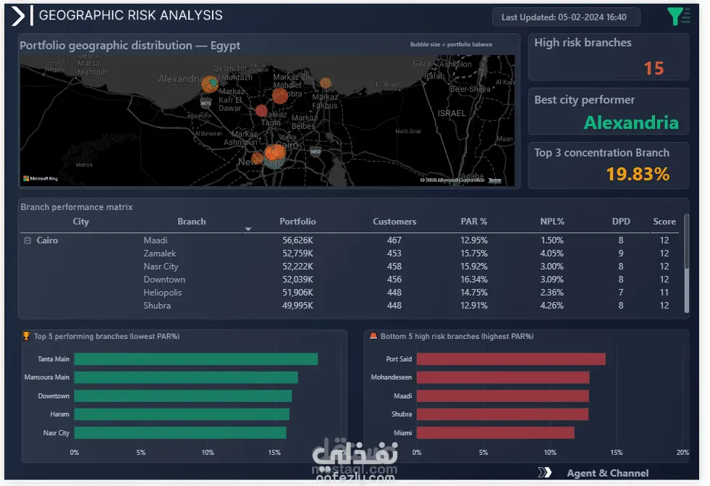Click the Microsoft Bing logo on map
Screen dimensions: 710x486
(x=41, y=178)
